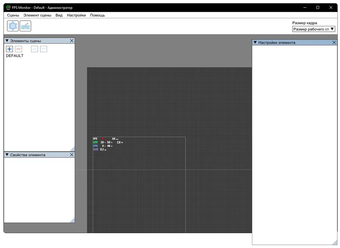Maximize the FPS Monitor window
The width and height of the screenshot is (340, 248).
tap(317, 8)
